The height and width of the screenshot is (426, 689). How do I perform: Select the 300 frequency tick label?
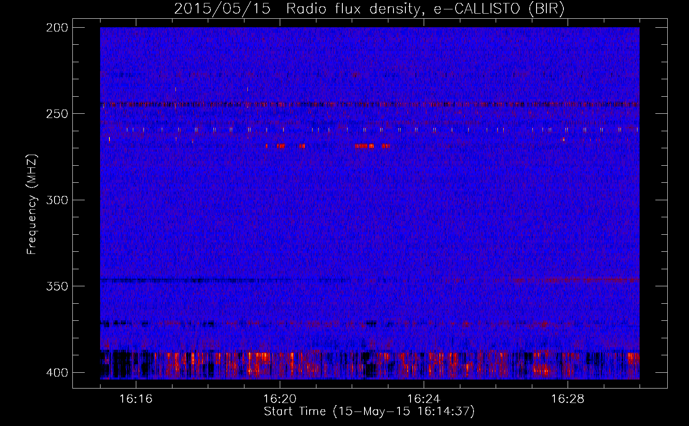57,200
